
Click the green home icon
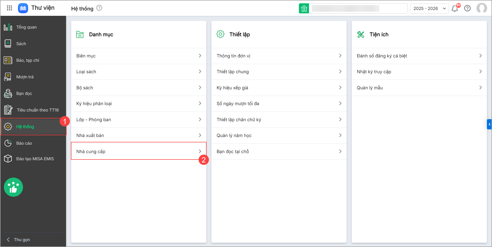click(x=304, y=8)
